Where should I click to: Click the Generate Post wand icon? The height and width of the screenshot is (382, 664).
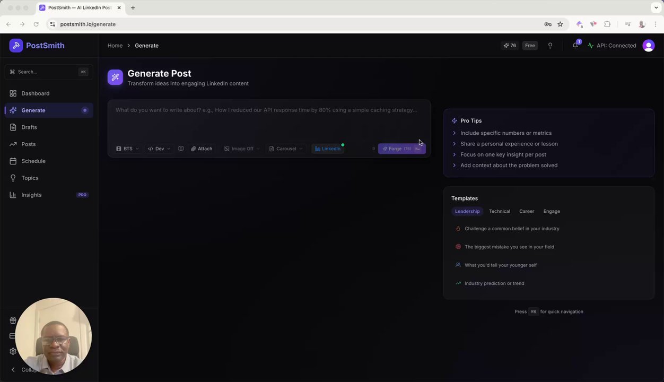115,77
